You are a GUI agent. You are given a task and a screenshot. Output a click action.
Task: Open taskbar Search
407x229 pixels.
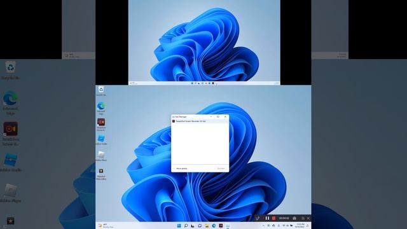pyautogui.click(x=186, y=226)
